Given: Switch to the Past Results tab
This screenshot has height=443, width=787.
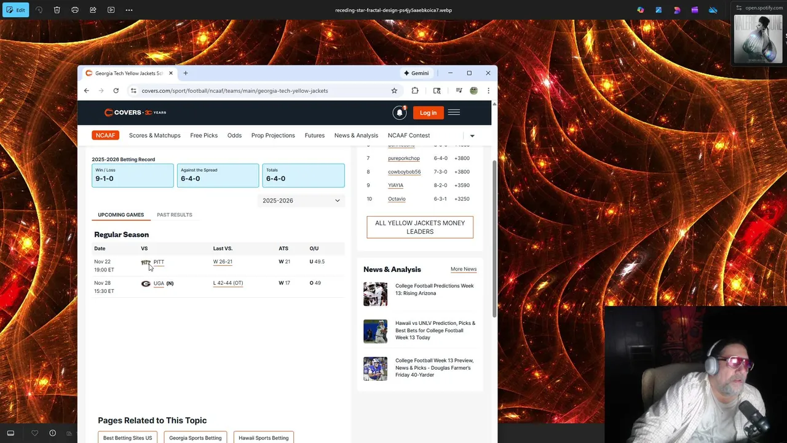Looking at the screenshot, I should [x=175, y=215].
